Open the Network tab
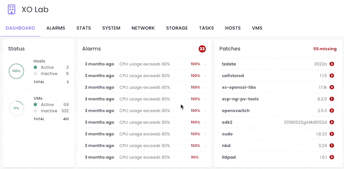Screen dimensions: 344x169 click(143, 28)
